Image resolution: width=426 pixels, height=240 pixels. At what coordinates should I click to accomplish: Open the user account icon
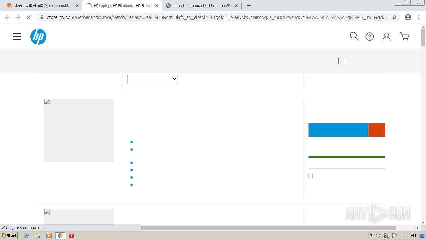[386, 37]
